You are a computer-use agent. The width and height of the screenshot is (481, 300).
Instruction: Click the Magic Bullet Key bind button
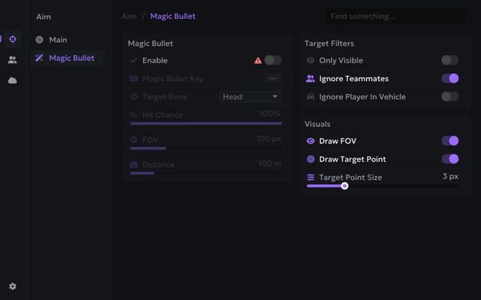tap(273, 78)
